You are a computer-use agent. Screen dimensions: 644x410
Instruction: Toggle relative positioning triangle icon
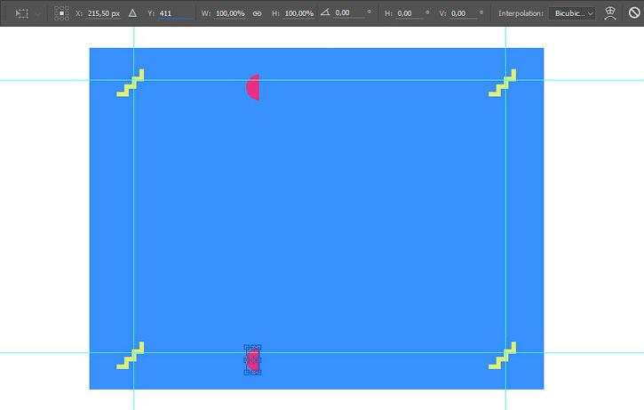coord(132,13)
